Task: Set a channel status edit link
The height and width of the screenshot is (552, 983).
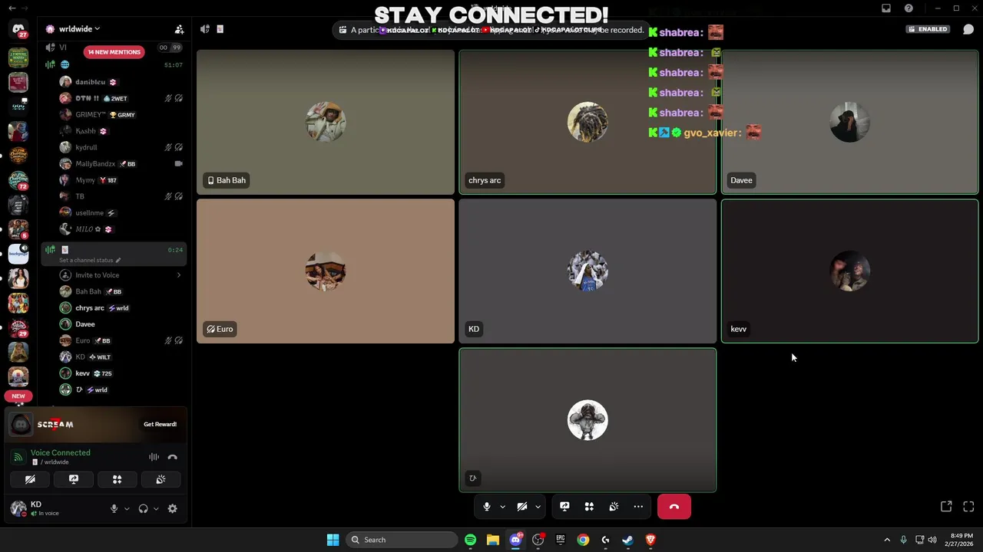Action: point(90,260)
